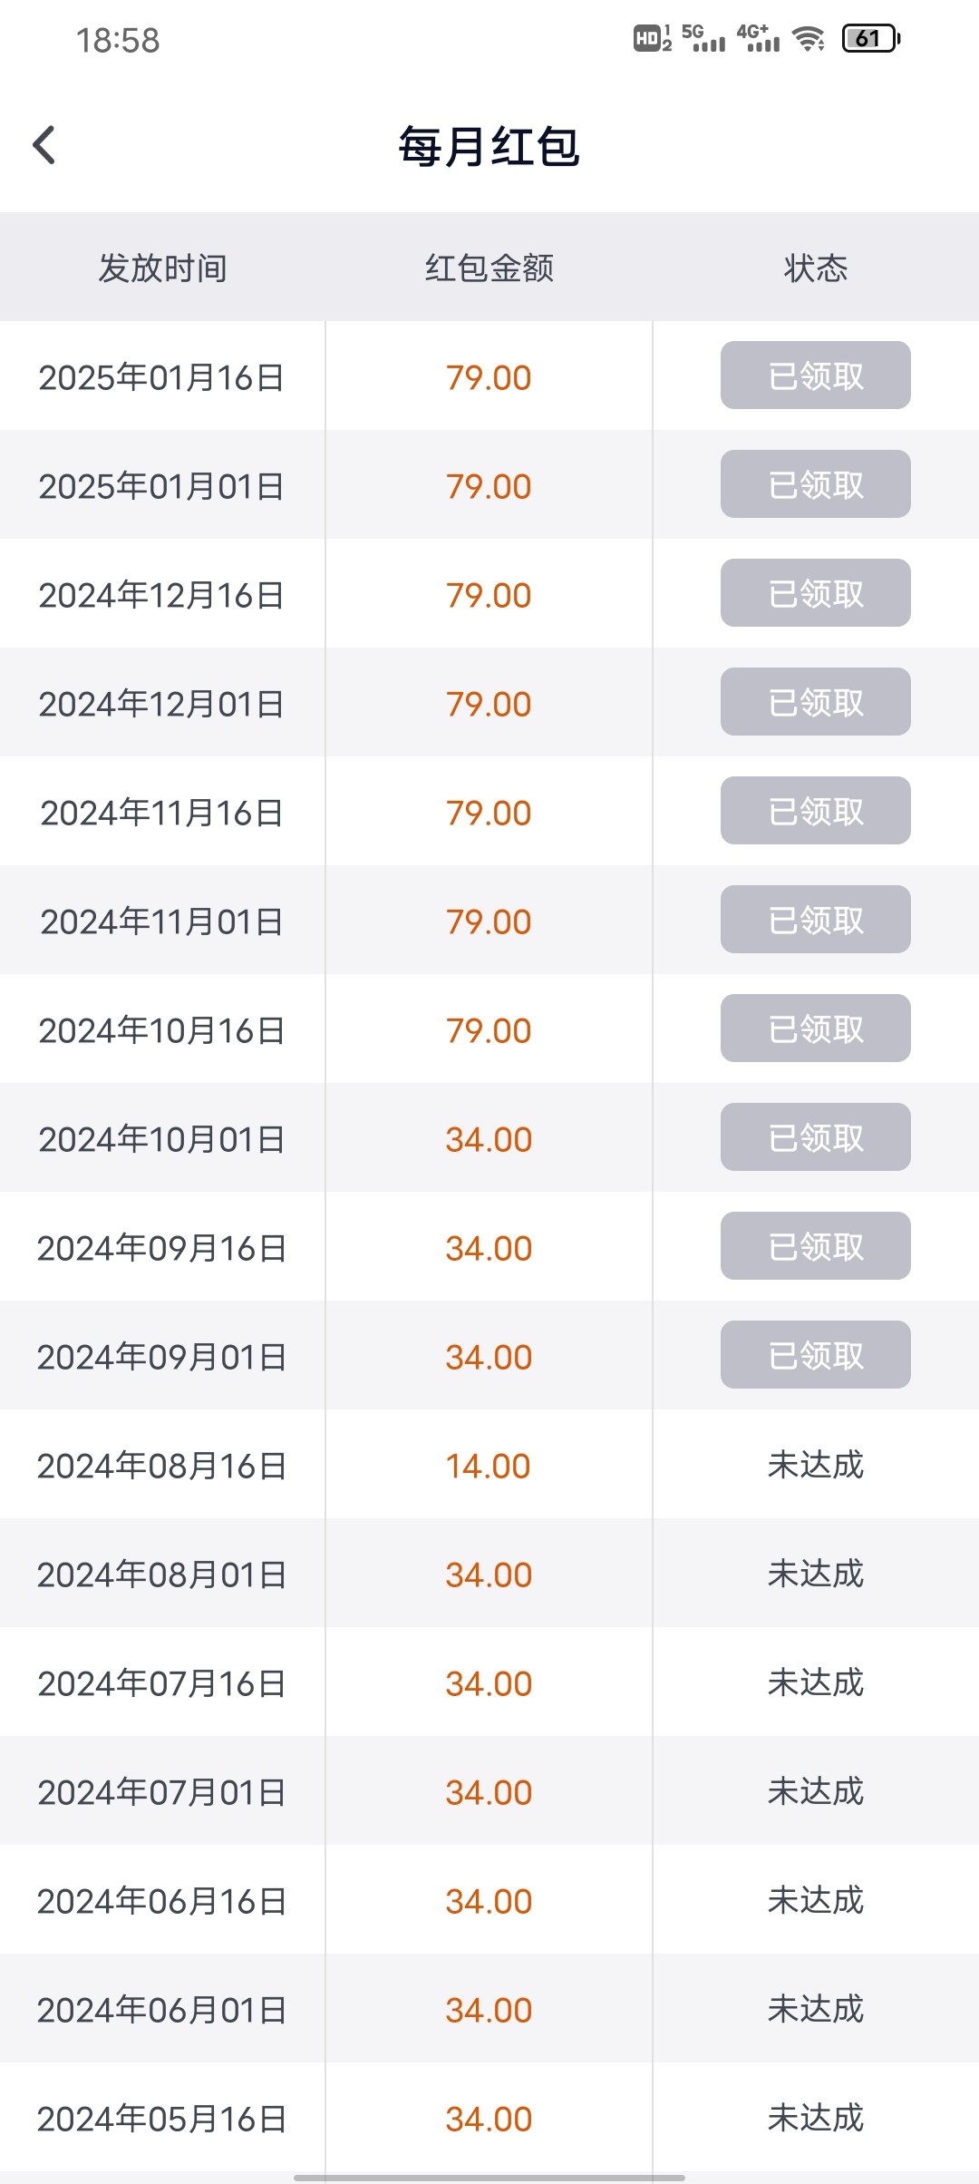Click 已领取 button for 2025年01月01日
979x2184 pixels.
815,484
